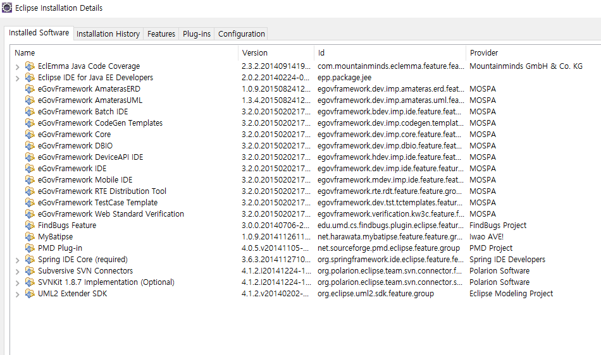Select the eGovFramework Core row name
The image size is (601, 355).
coord(75,135)
